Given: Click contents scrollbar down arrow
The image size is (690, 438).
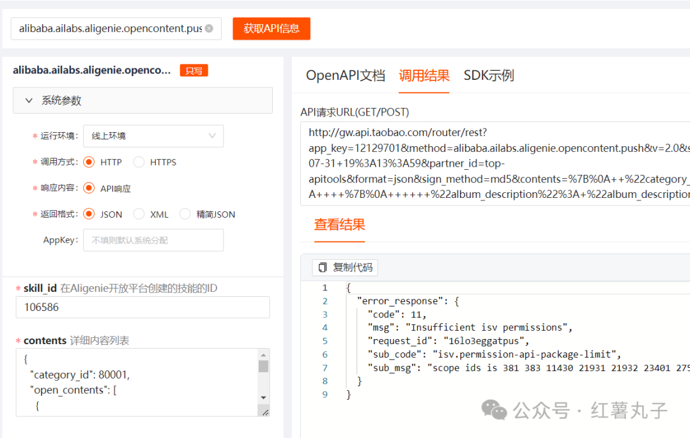Looking at the screenshot, I should (x=263, y=398).
